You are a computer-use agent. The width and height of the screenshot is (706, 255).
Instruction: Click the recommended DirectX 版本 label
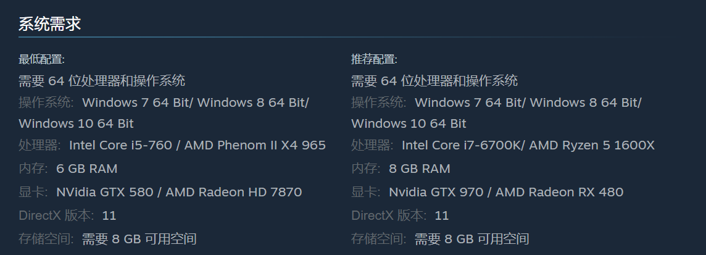click(389, 215)
